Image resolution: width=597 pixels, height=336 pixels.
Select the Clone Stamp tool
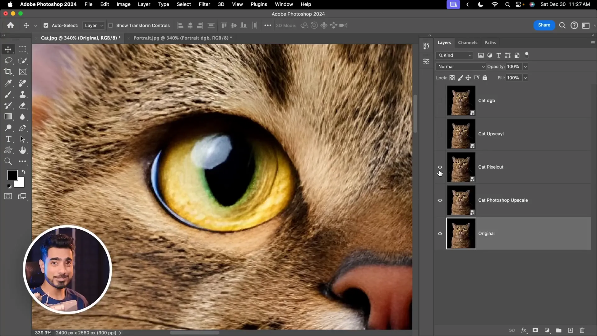[22, 94]
